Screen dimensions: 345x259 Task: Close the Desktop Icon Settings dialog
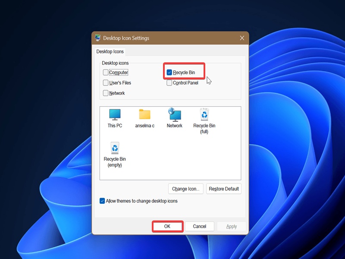[x=242, y=38]
